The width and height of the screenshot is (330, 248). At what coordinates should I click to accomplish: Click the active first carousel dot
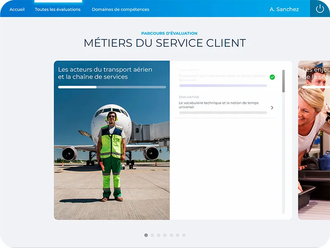pyautogui.click(x=146, y=235)
